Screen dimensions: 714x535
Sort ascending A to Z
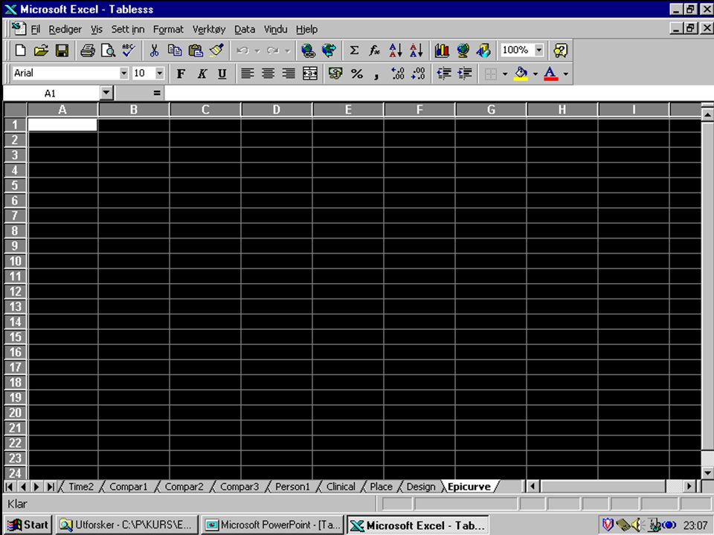coord(395,50)
